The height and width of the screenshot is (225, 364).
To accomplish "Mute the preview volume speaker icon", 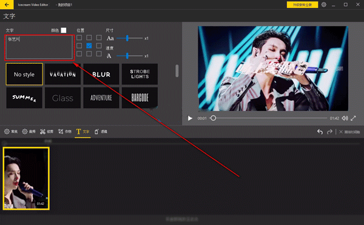I will (345, 118).
